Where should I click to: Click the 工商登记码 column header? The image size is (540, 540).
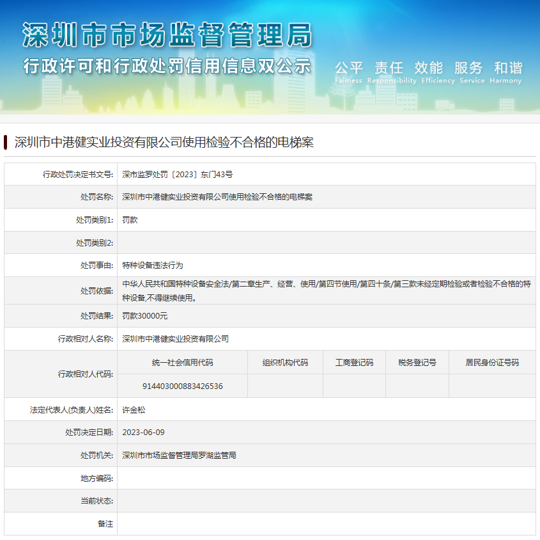click(355, 363)
